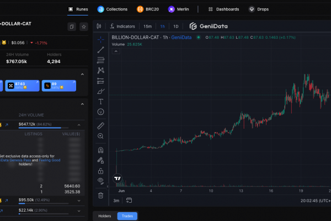The width and height of the screenshot is (331, 221).
Task: Click the chart time 20:02:45 UTC
Action: point(316,201)
